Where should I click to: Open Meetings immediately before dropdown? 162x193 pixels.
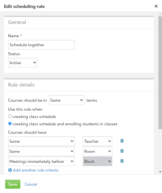point(41,161)
